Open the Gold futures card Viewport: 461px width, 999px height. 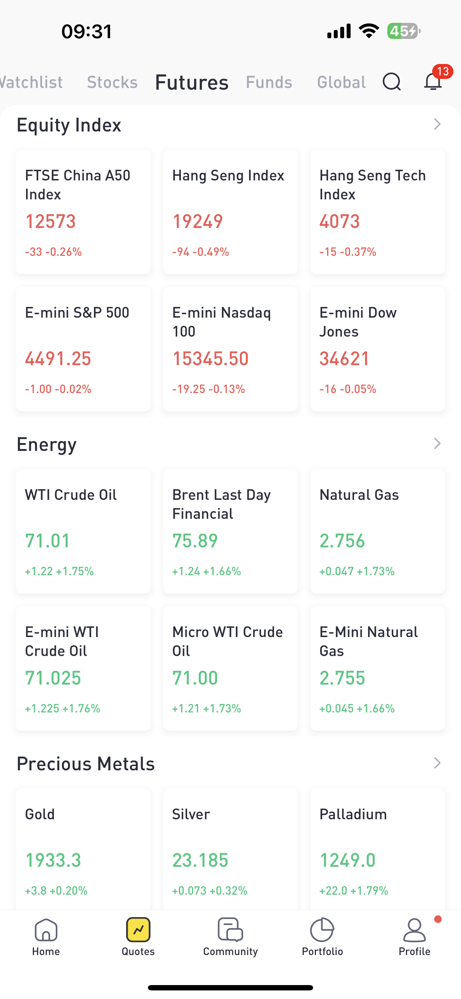click(83, 849)
